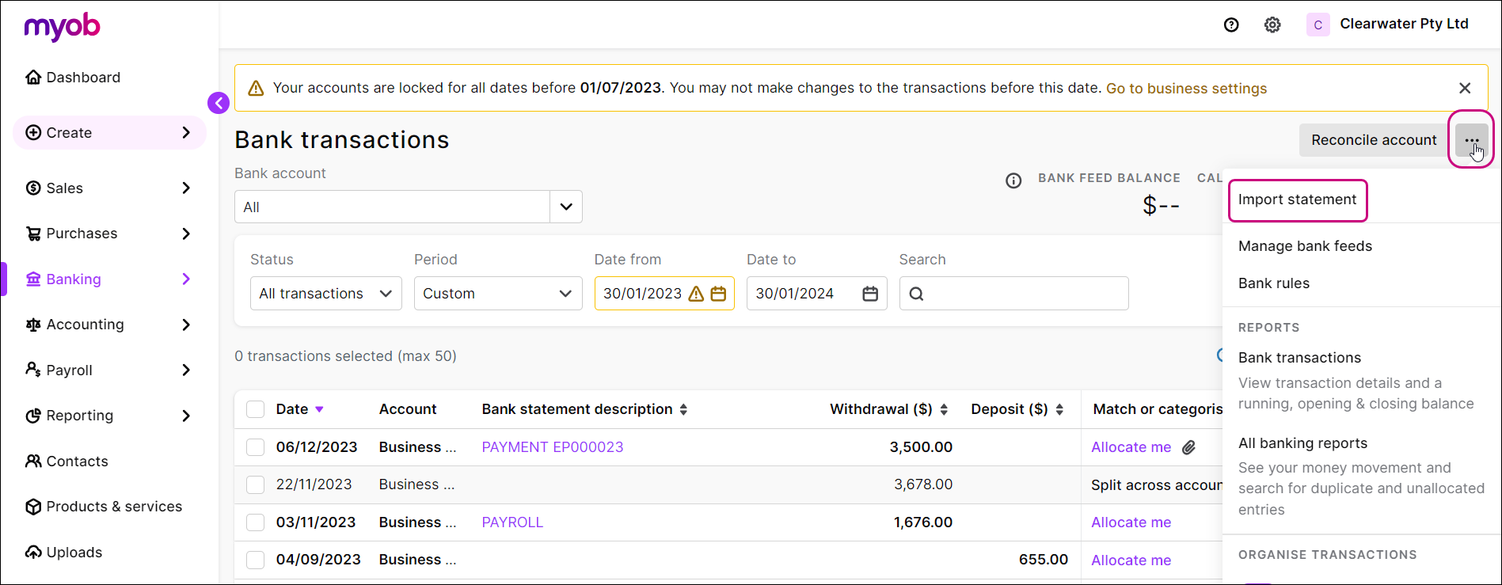Open the settings gear icon
The image size is (1502, 585).
pyautogui.click(x=1272, y=25)
